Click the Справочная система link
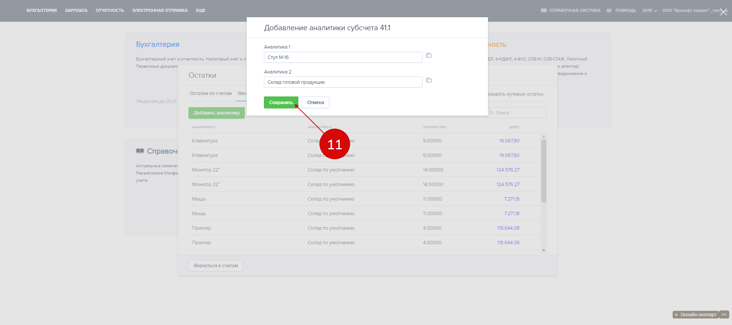This screenshot has width=732, height=325. [x=575, y=10]
